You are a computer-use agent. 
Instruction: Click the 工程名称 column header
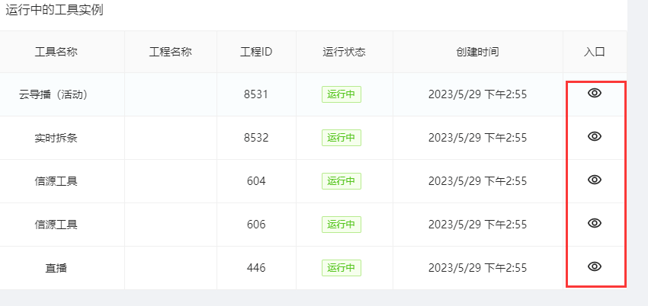coord(170,52)
